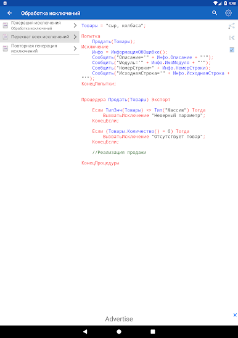Tap the Исключение keyword in code

(x=94, y=47)
